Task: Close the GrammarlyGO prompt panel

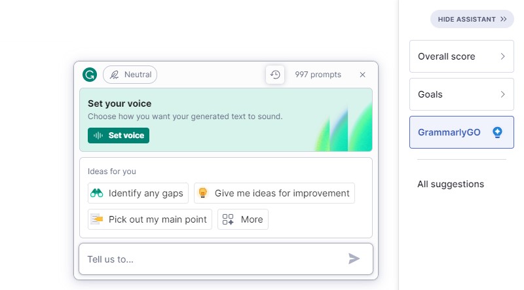Action: [x=362, y=75]
